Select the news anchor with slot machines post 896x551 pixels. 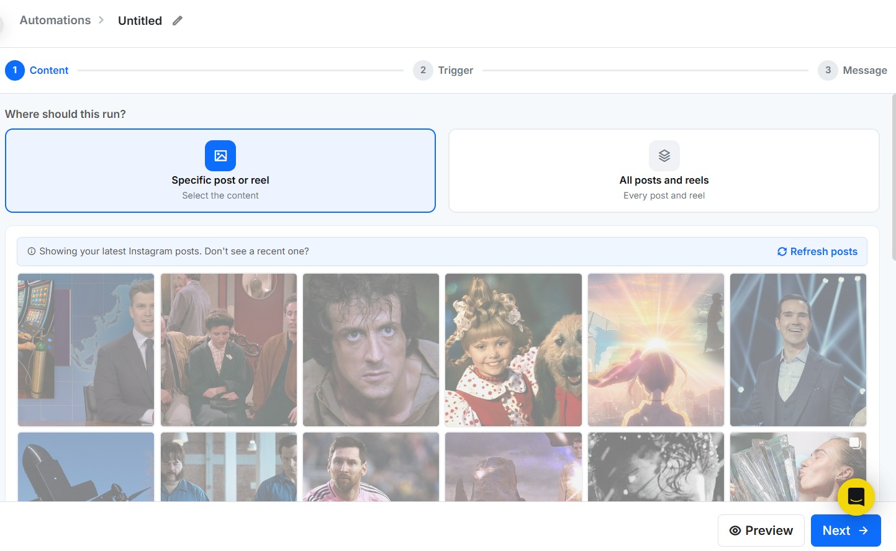[x=86, y=350]
